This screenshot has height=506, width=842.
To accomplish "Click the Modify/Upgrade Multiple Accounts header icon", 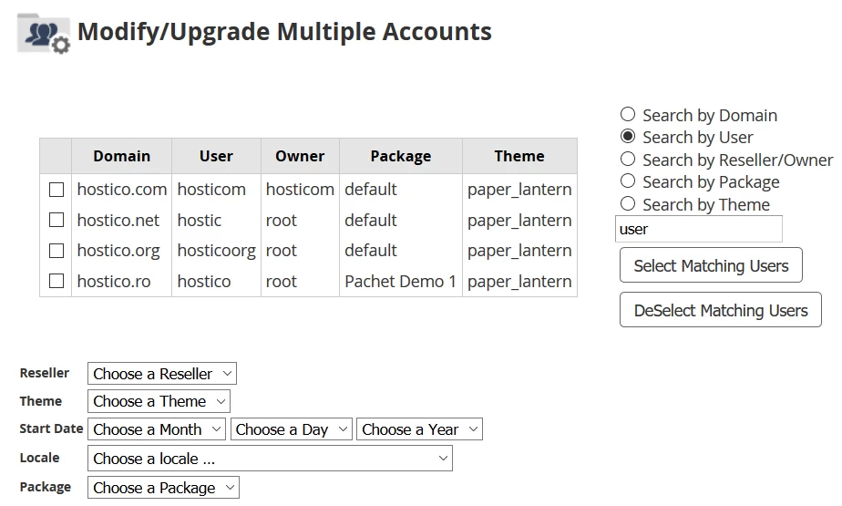I will click(x=43, y=33).
